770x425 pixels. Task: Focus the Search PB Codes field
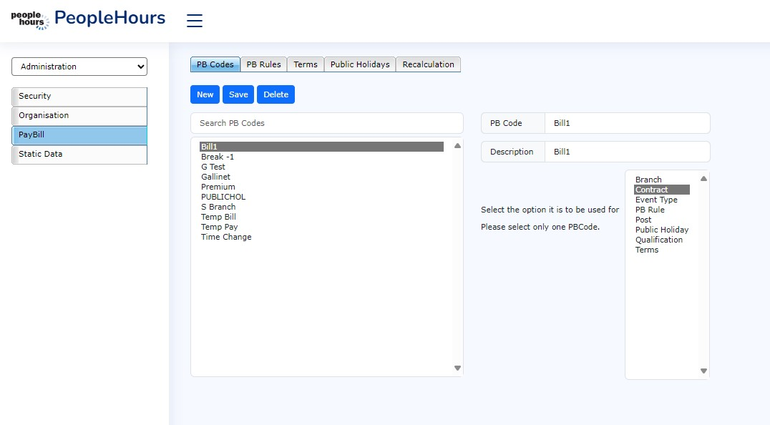tap(327, 123)
